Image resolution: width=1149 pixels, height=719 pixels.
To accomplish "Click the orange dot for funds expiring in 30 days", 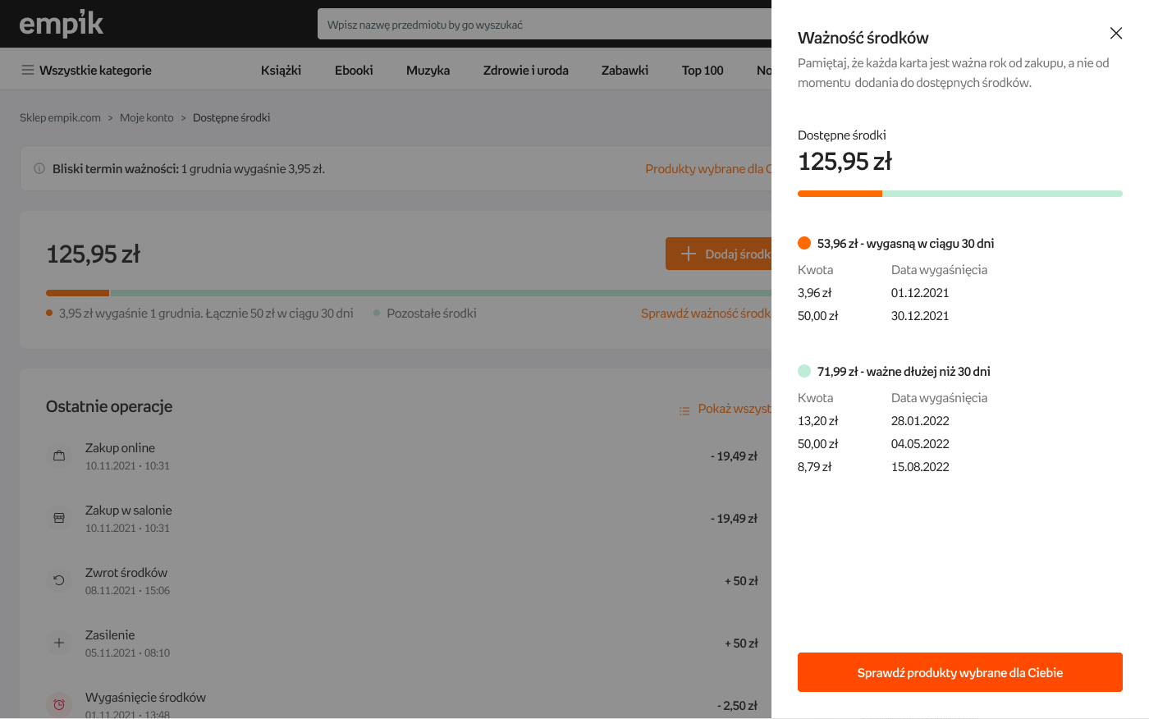I will tap(804, 243).
